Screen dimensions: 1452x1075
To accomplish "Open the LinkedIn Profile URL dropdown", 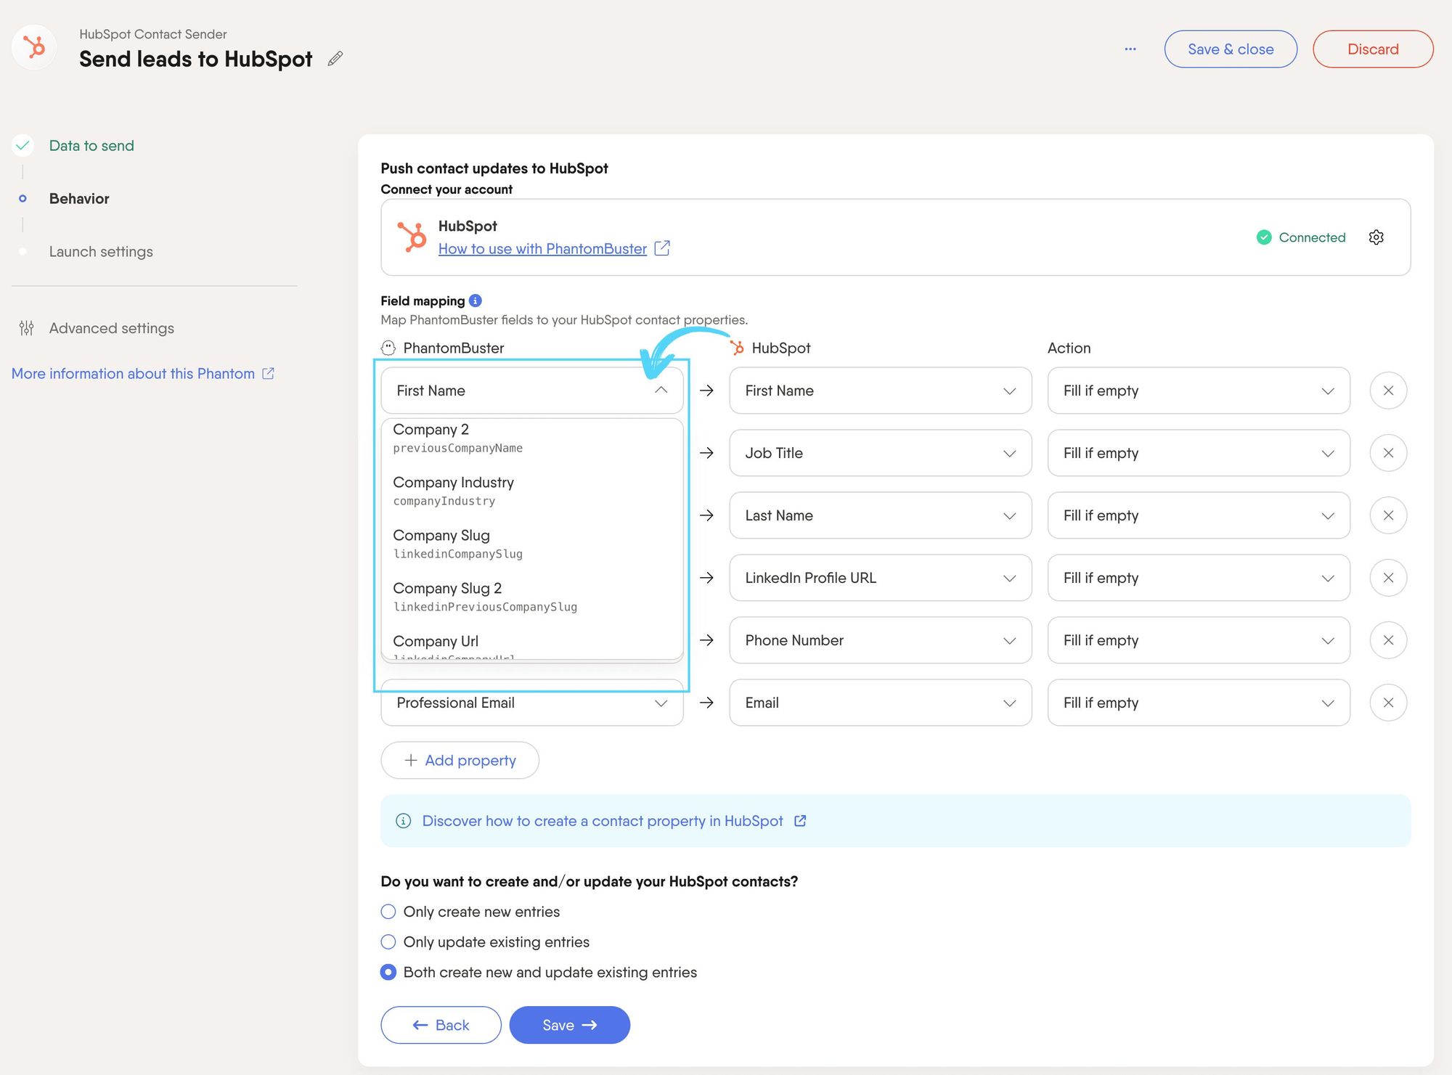I will tap(880, 578).
